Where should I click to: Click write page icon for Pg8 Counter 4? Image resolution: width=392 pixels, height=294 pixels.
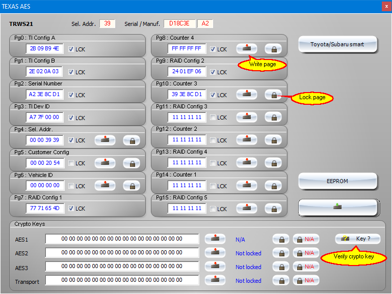pyautogui.click(x=247, y=48)
